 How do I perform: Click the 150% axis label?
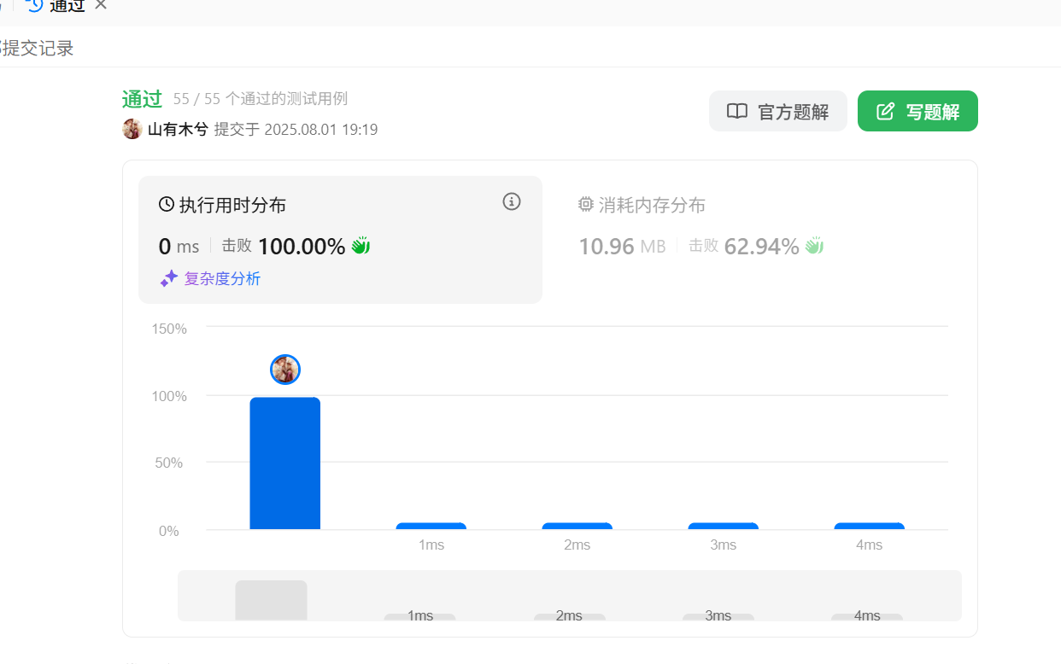point(169,329)
